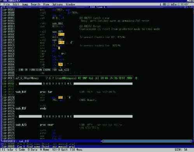Click Alt-X Quit in status bar
This screenshot has width=194, height=152.
tap(60, 150)
